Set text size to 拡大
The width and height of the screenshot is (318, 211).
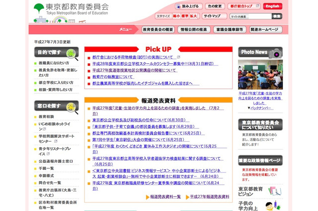(193, 16)
